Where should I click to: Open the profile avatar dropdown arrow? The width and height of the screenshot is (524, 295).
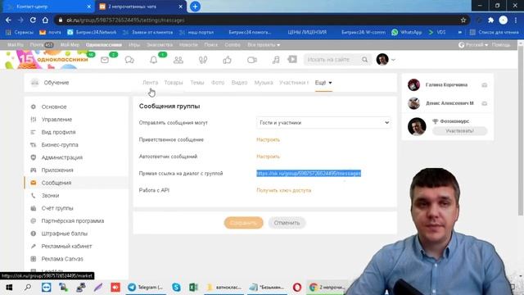click(x=393, y=60)
